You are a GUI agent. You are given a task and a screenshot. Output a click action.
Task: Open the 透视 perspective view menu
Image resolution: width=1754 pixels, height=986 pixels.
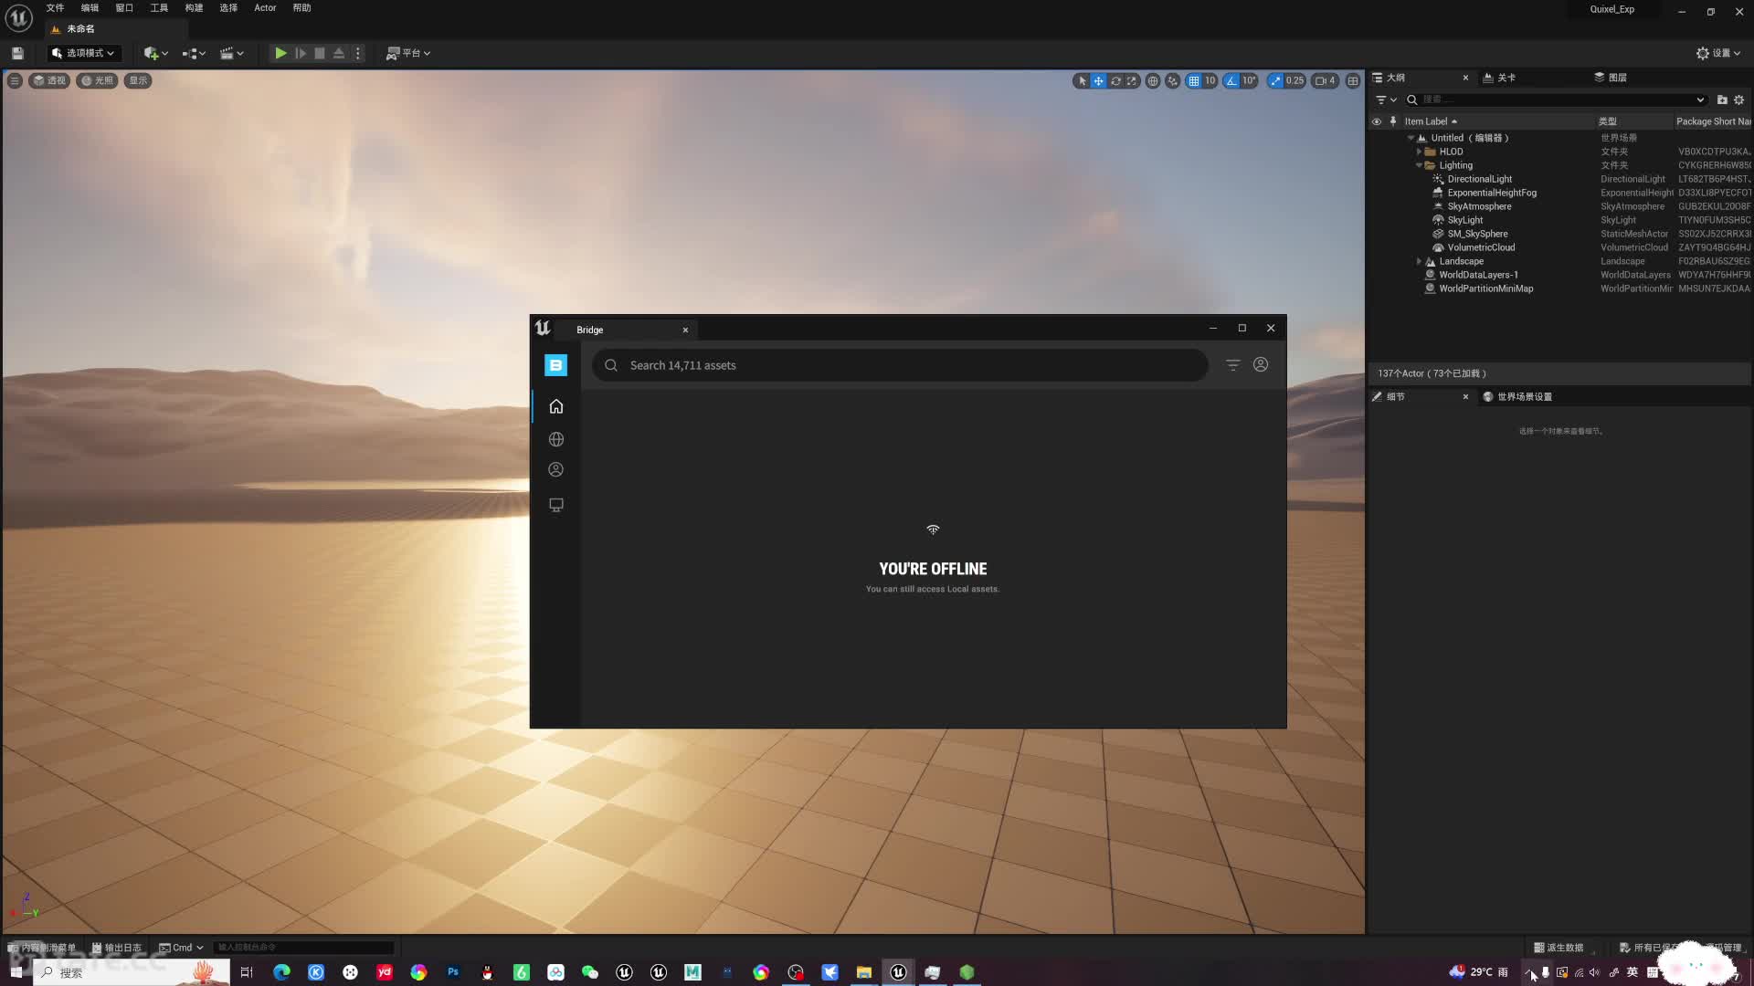(x=49, y=80)
